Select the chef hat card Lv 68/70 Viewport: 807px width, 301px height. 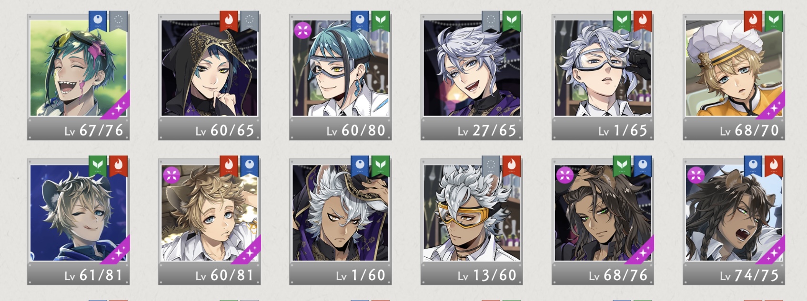tap(734, 77)
